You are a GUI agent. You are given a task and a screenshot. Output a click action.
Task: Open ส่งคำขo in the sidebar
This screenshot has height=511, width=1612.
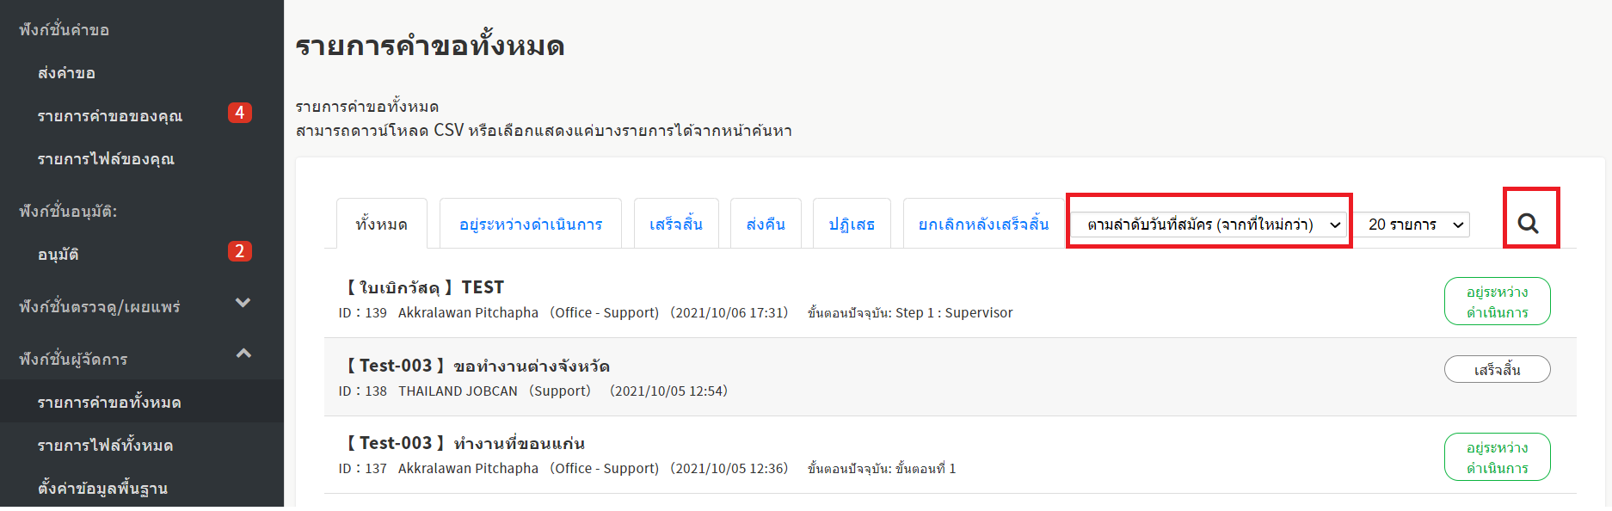pos(66,73)
